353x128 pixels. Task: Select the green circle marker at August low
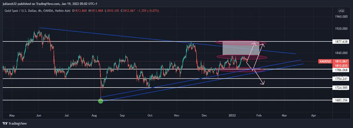point(101,101)
